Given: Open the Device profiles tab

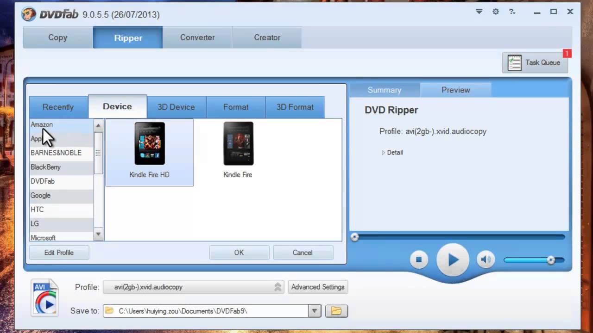Looking at the screenshot, I should tap(117, 106).
